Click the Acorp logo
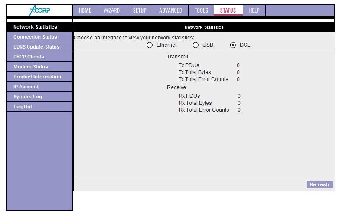Image resolution: width=346 pixels, height=220 pixels. point(40,10)
